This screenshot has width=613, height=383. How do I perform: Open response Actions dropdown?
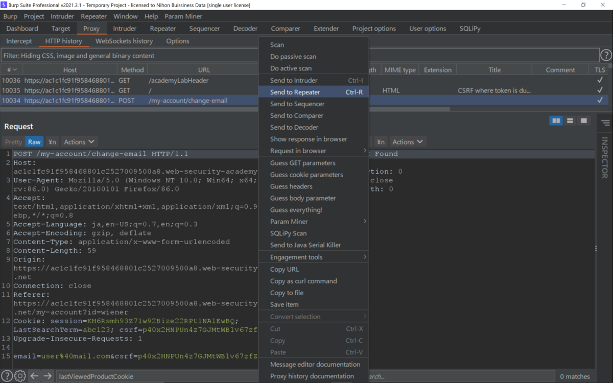click(x=408, y=142)
